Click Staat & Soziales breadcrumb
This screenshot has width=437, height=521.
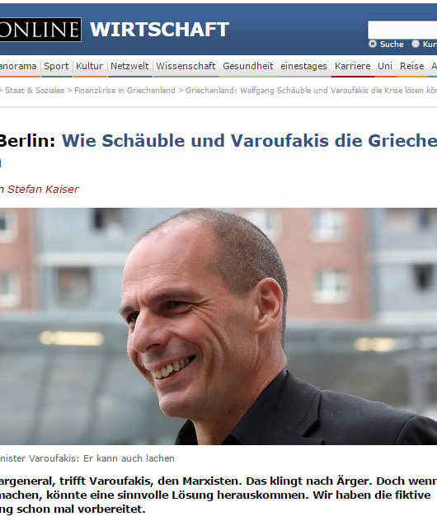[35, 91]
